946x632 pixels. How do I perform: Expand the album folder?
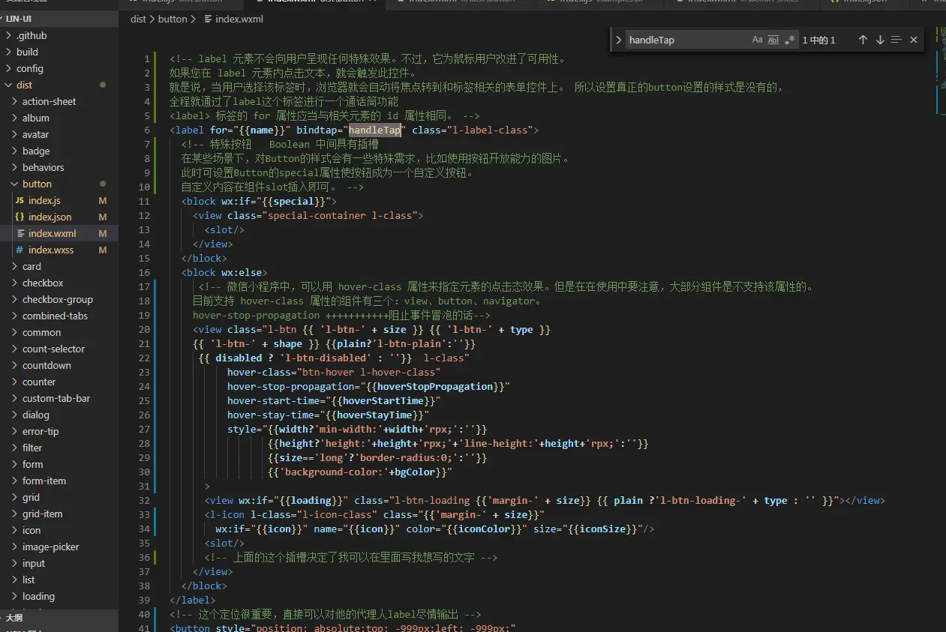pyautogui.click(x=59, y=118)
